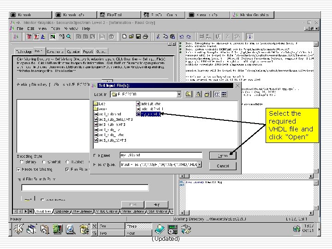Screen dimensions: 332x249
Task: Click the FlexTest taskbar window button
Action: point(119,15)
